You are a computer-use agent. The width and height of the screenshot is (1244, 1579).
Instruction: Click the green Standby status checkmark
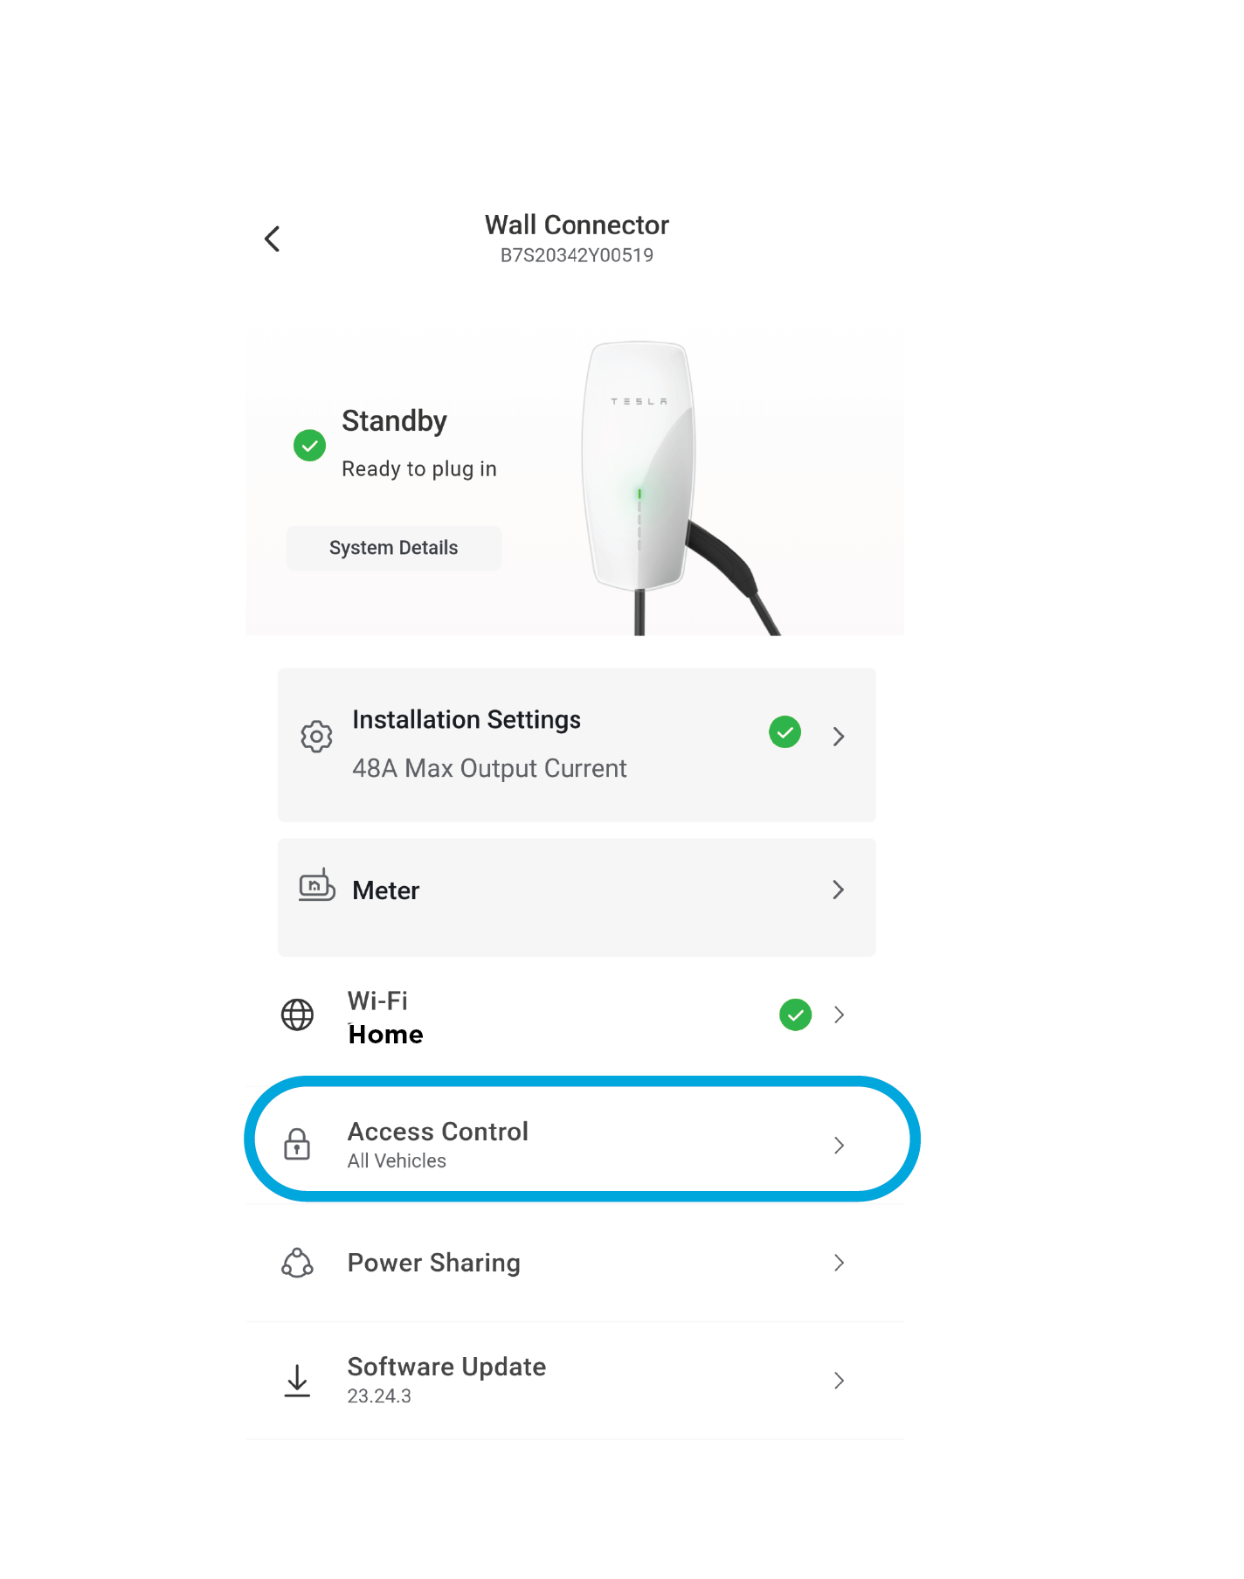[309, 446]
